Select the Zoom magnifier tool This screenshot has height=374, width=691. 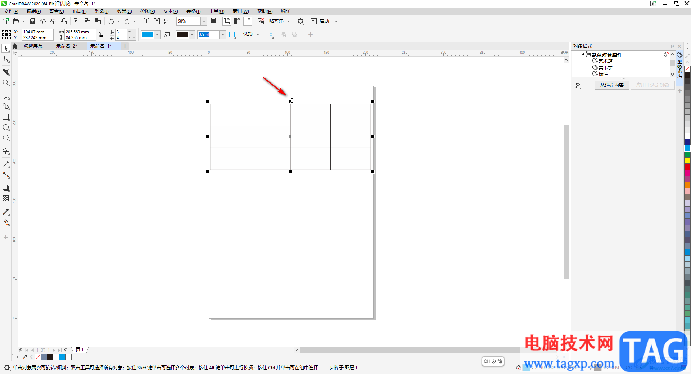tap(6, 83)
